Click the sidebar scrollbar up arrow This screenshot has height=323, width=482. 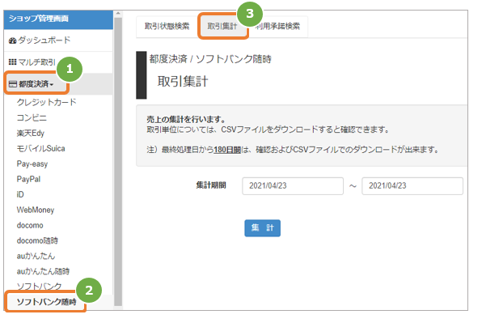(x=118, y=14)
